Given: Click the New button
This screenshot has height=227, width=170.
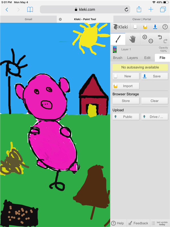Looking at the screenshot, I should pos(126,76).
